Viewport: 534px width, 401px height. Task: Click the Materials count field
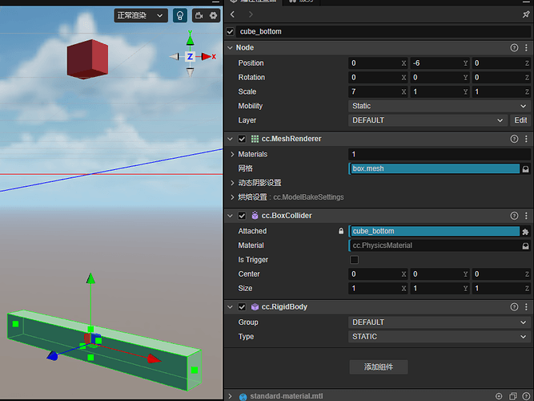click(x=440, y=155)
